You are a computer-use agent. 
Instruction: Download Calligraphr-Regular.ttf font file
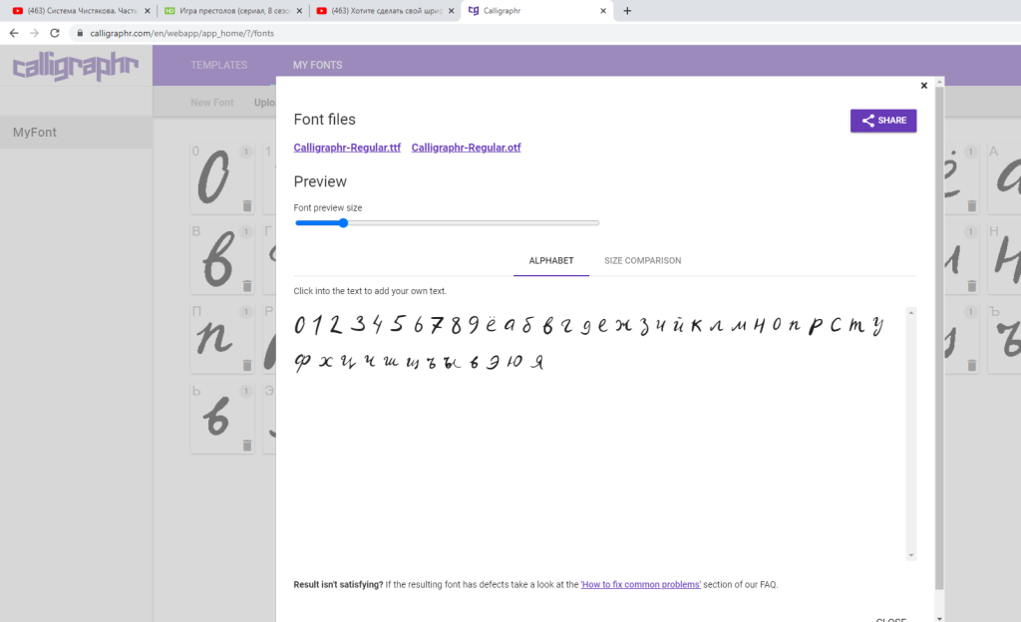(x=347, y=148)
